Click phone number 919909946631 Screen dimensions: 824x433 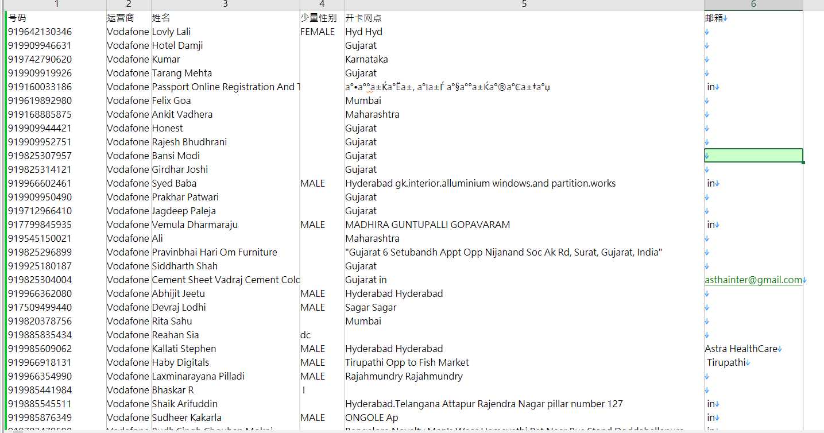tap(56, 45)
